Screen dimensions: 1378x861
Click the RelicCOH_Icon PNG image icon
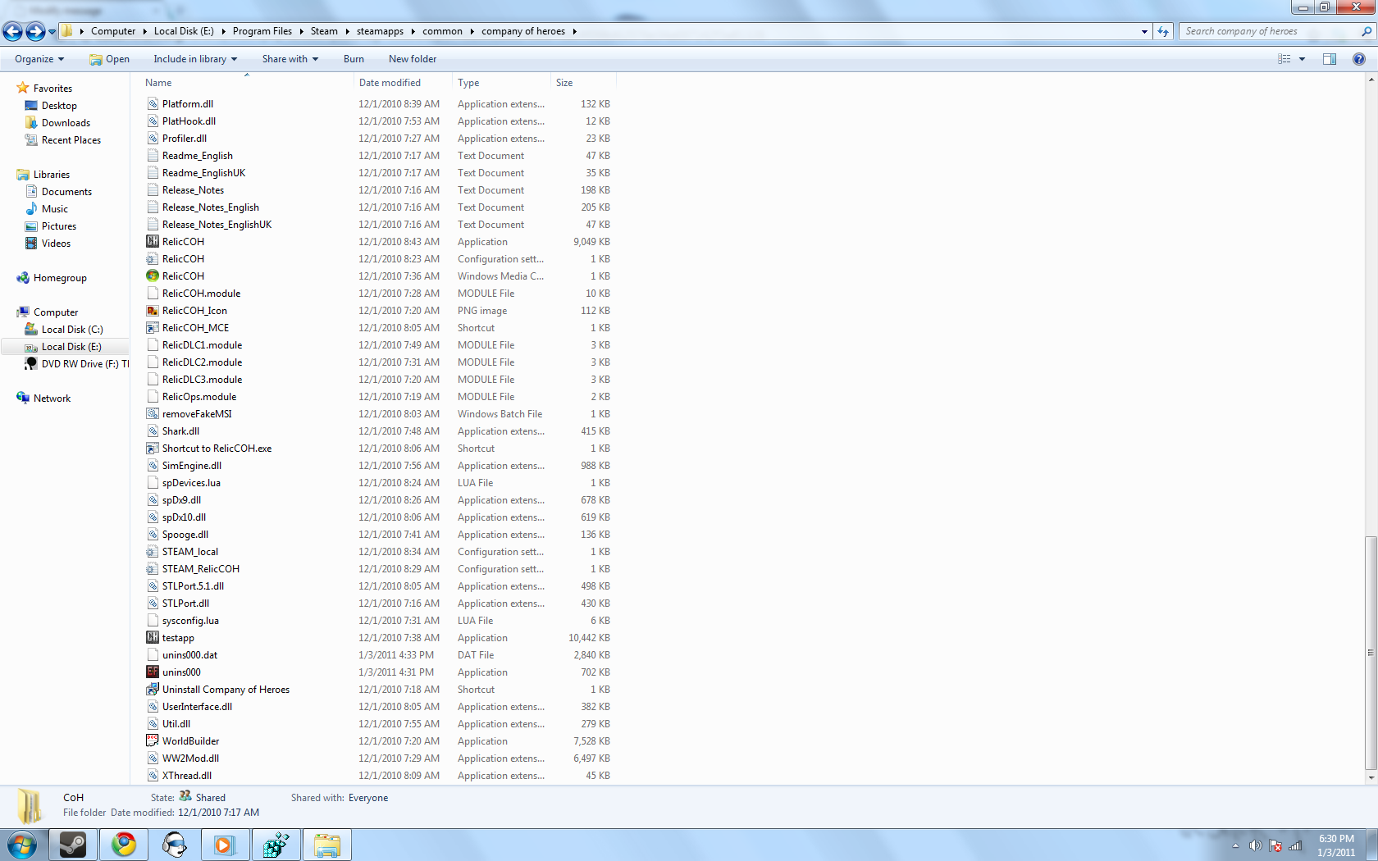153,311
